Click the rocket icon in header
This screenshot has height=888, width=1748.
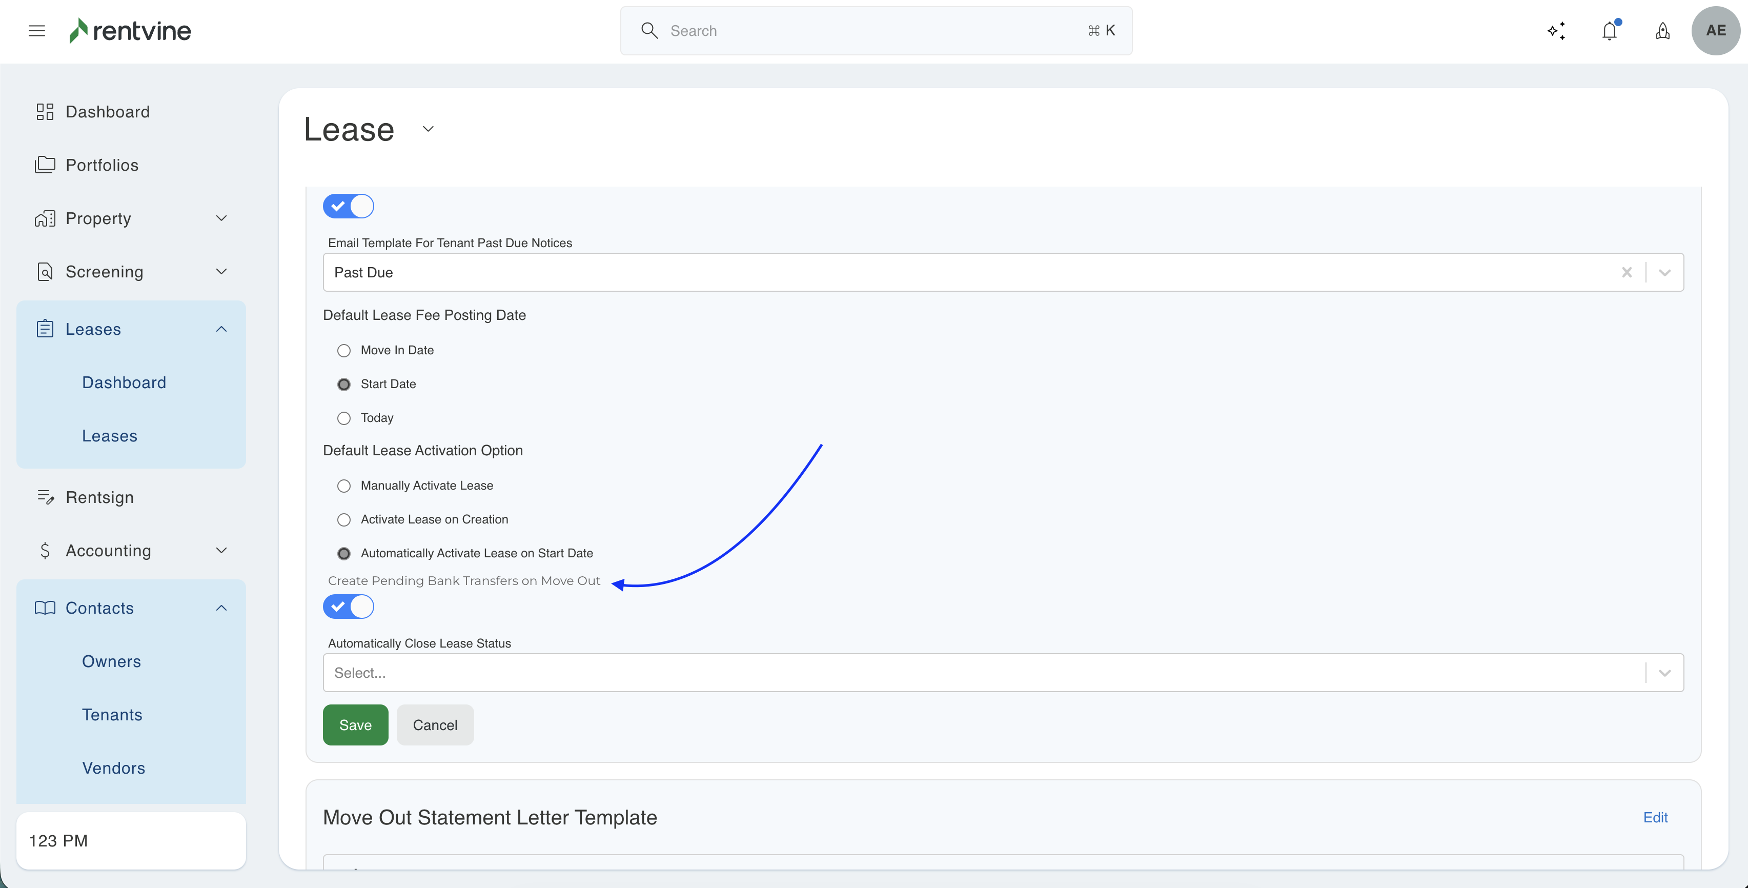point(1662,31)
